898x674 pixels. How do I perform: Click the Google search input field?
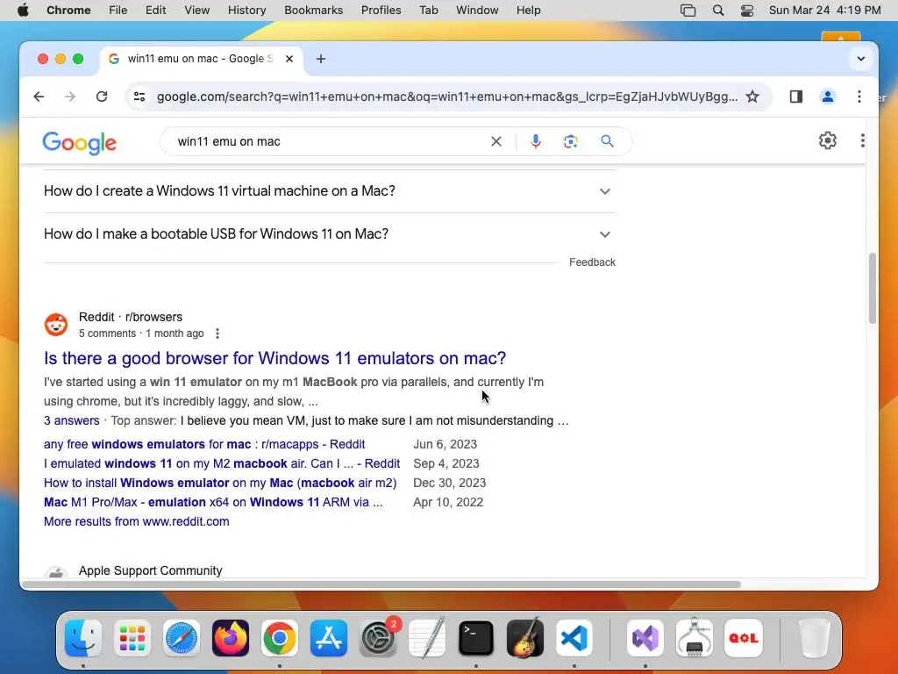pyautogui.click(x=330, y=141)
